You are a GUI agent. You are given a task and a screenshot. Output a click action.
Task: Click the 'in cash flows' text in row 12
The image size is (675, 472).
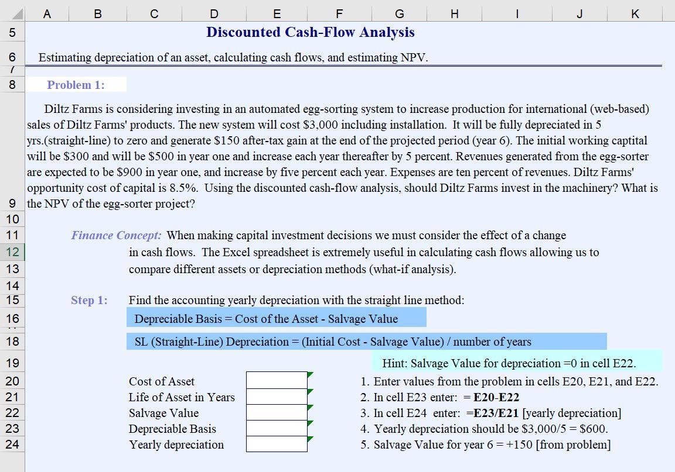pos(364,252)
